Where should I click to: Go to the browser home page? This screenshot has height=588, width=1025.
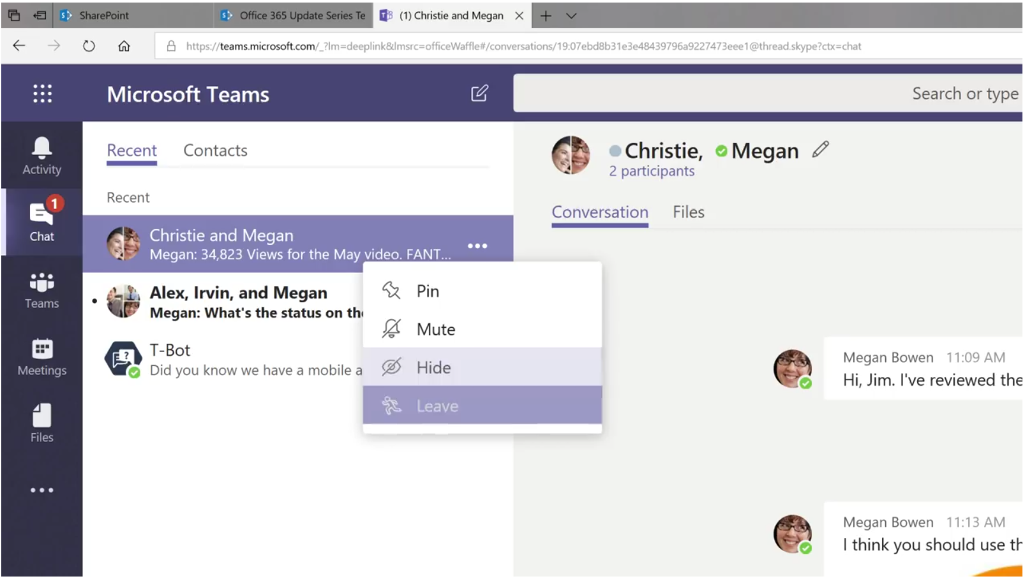124,45
